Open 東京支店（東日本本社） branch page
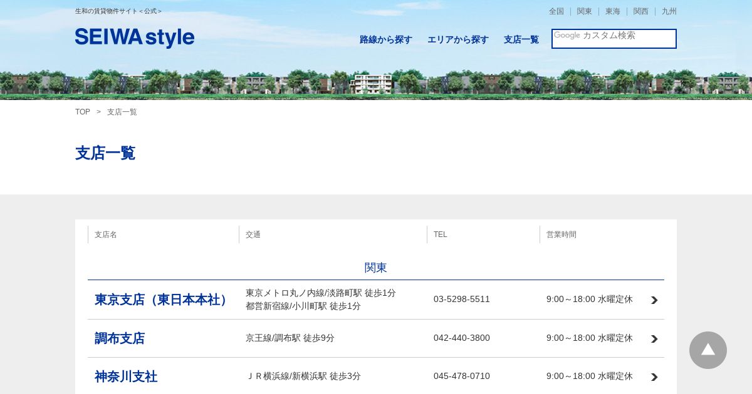 pyautogui.click(x=164, y=300)
